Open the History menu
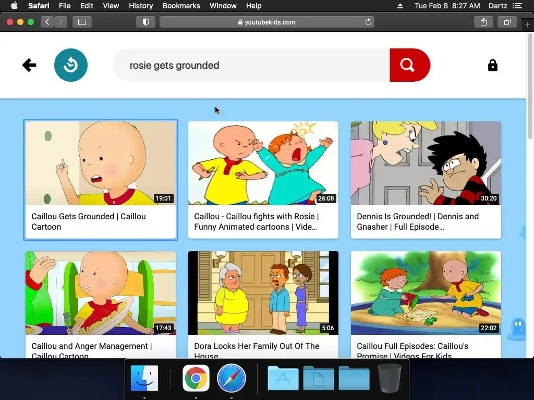Viewport: 534px width, 400px height. [x=141, y=6]
